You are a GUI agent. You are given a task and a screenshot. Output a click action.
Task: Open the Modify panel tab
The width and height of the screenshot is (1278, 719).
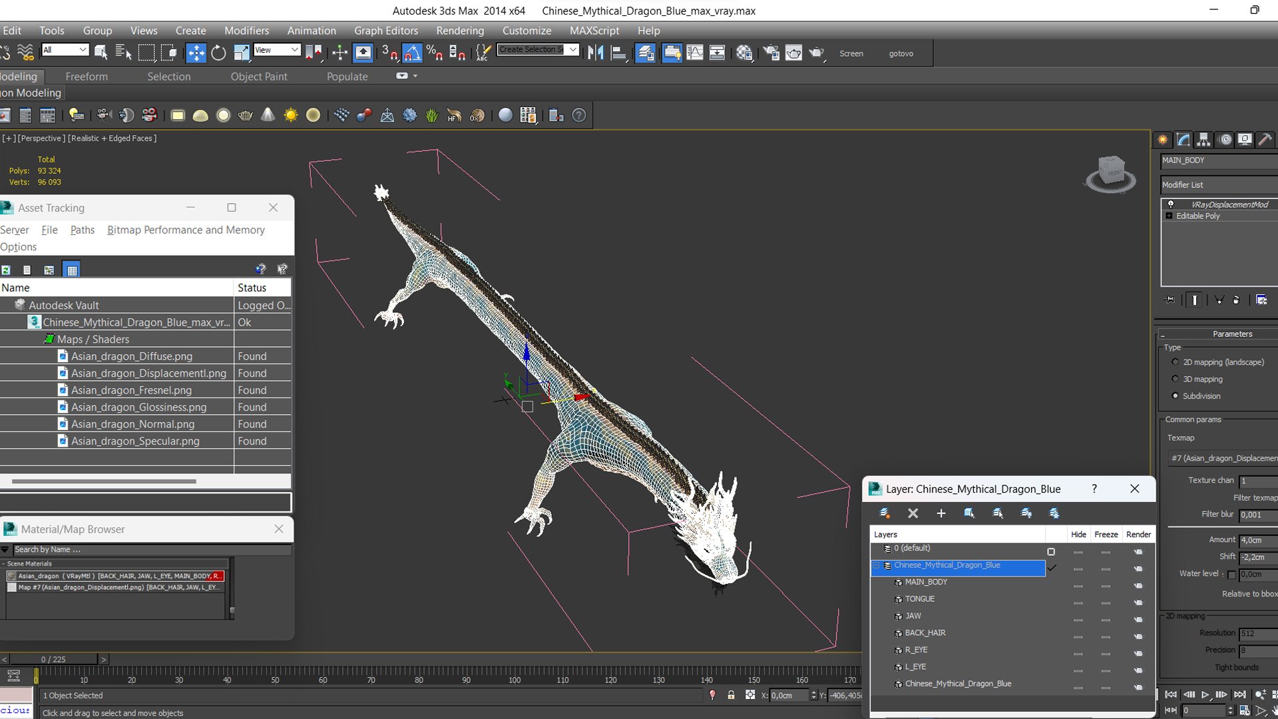(1183, 139)
